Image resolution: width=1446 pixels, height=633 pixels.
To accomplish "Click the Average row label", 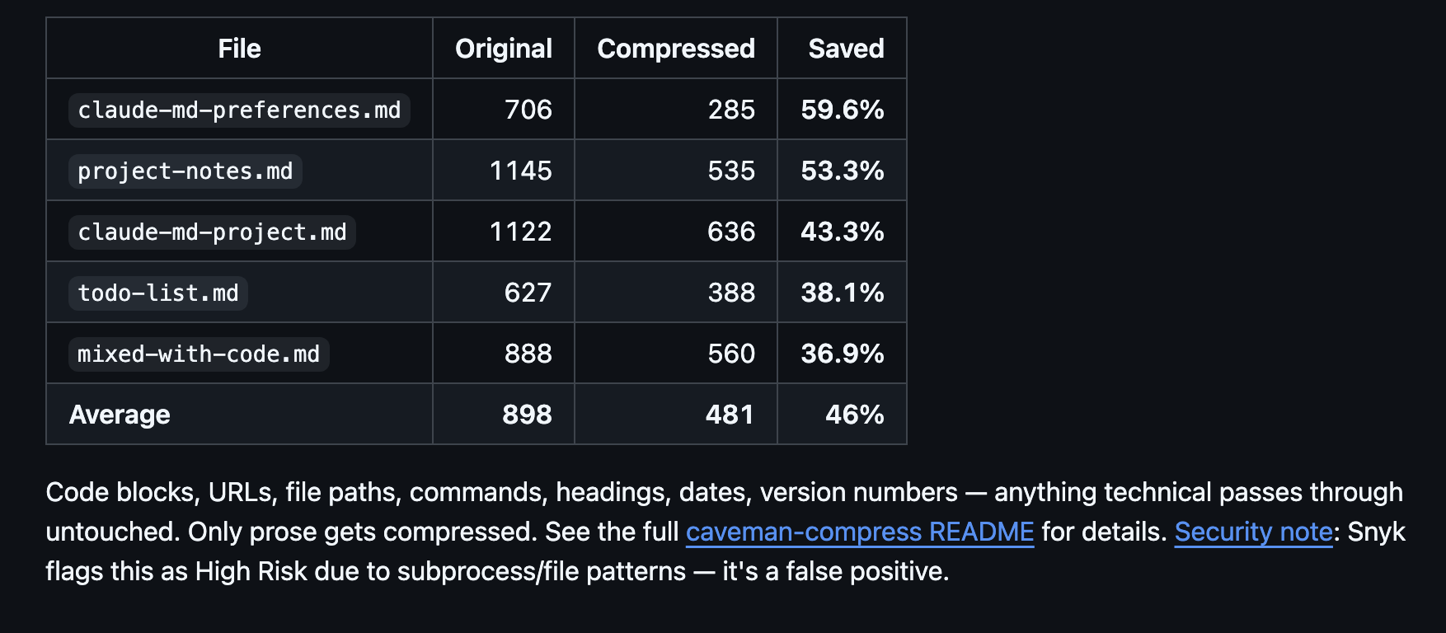I will (x=120, y=415).
